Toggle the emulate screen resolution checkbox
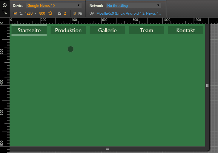 15,13
